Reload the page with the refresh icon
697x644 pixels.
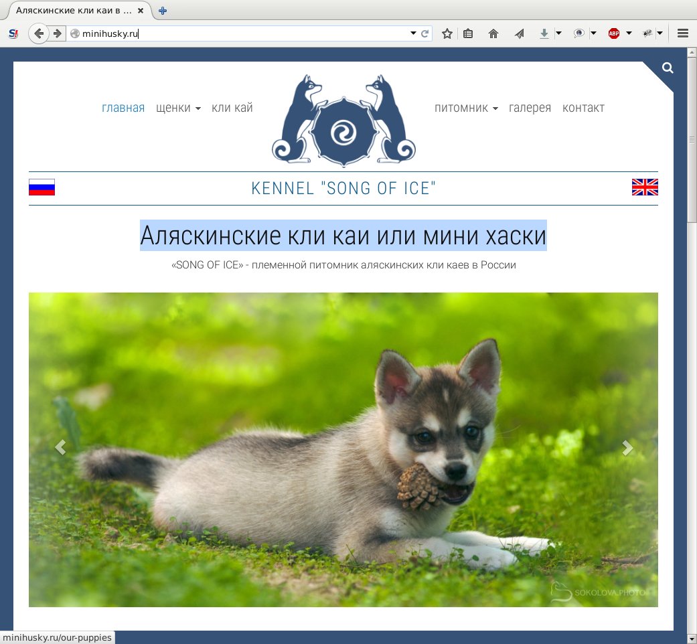[425, 33]
